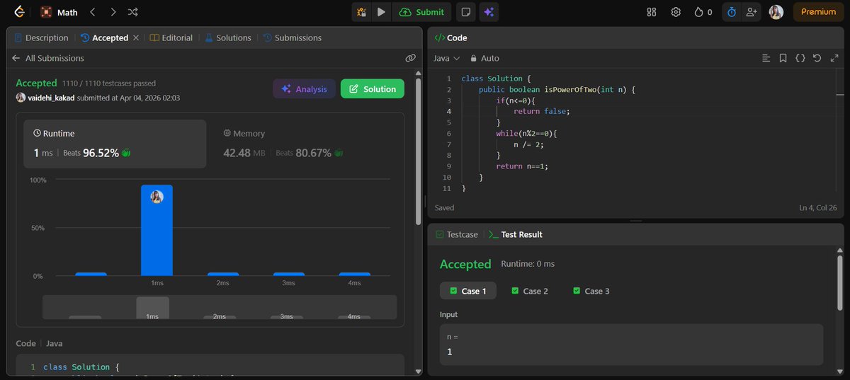Click the memory beats clap icon
This screenshot has height=380, width=850.
click(339, 153)
